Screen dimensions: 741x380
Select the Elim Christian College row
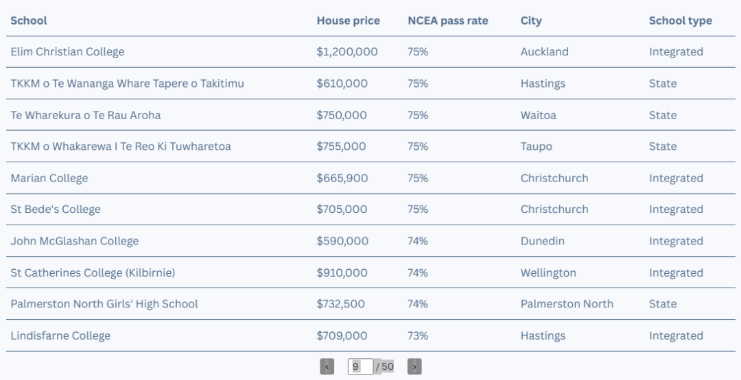click(370, 52)
